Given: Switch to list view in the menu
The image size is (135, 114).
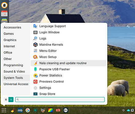Looking at the screenshot, I should tap(11, 100).
